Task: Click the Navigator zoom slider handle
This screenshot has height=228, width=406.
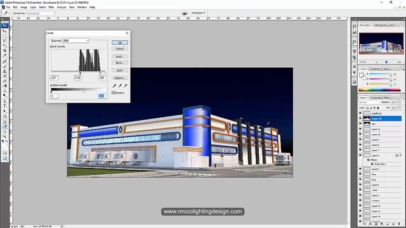Action: 386,62
